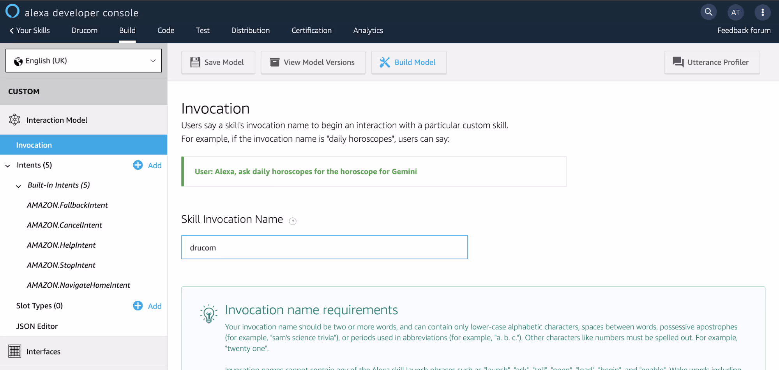This screenshot has height=370, width=779.
Task: Click the View Model Versions button
Action: [x=313, y=62]
